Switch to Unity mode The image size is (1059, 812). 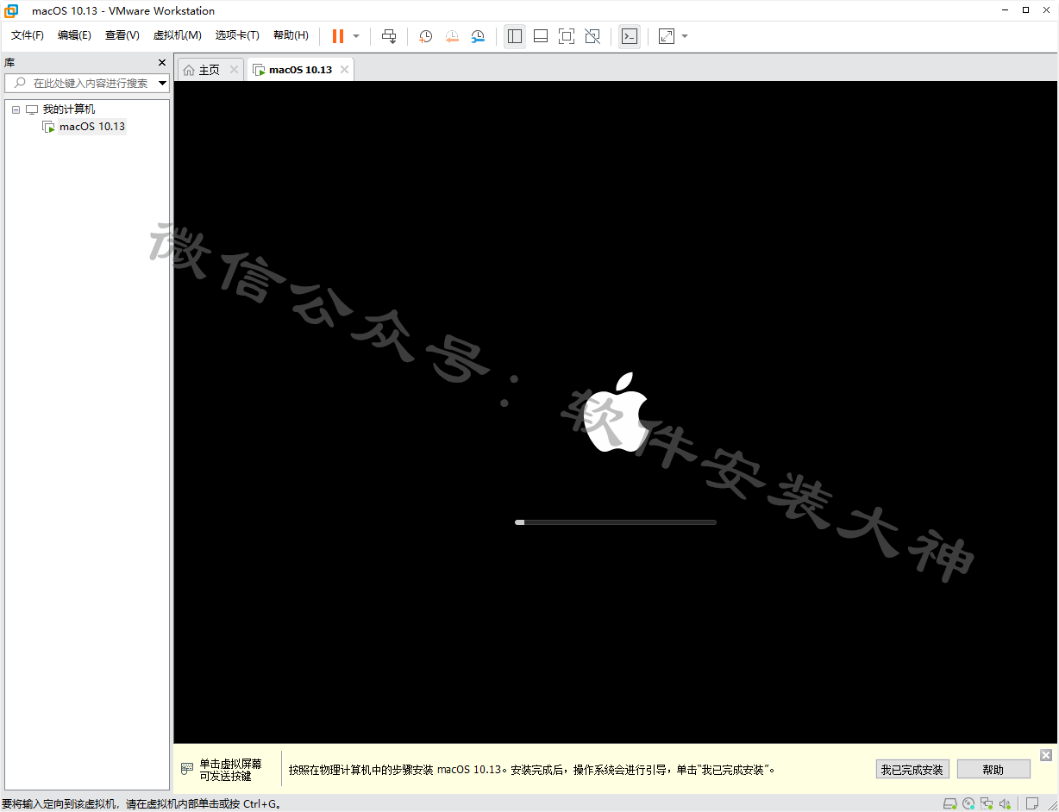(592, 36)
